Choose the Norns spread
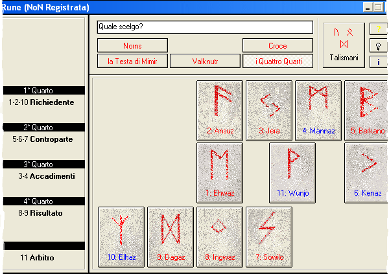The width and height of the screenshot is (389, 274). point(133,46)
